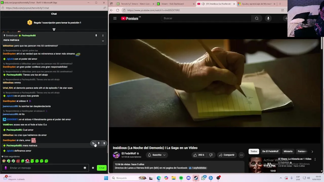Open WhatsApp from the taskbar
Viewport: 324px width, 182px height.
click(204, 178)
